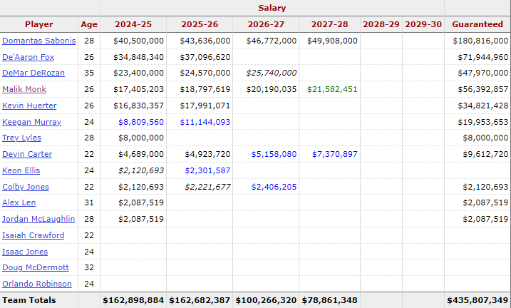Open Isaac Jones player link
Screen dimensions: 511x308
tap(25, 252)
